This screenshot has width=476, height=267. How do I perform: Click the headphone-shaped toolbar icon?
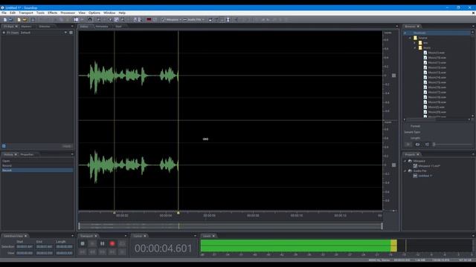tap(90, 20)
